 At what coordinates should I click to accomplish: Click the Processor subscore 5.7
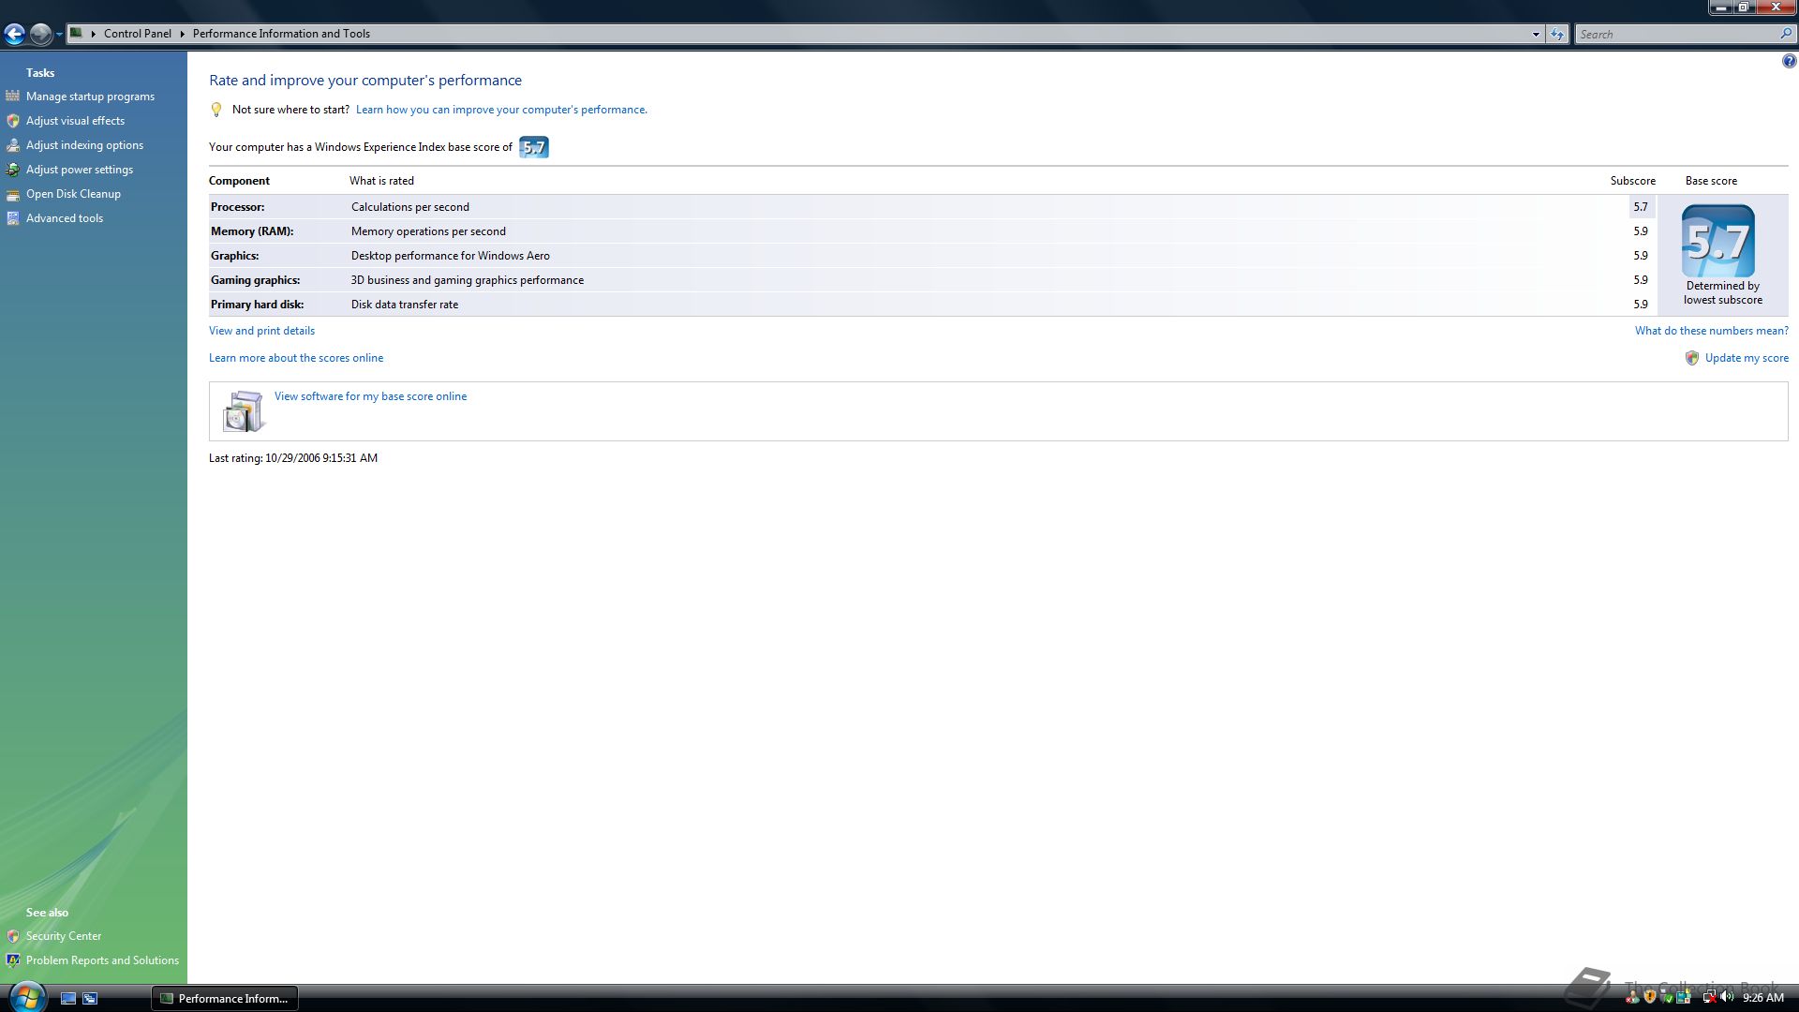click(1641, 207)
